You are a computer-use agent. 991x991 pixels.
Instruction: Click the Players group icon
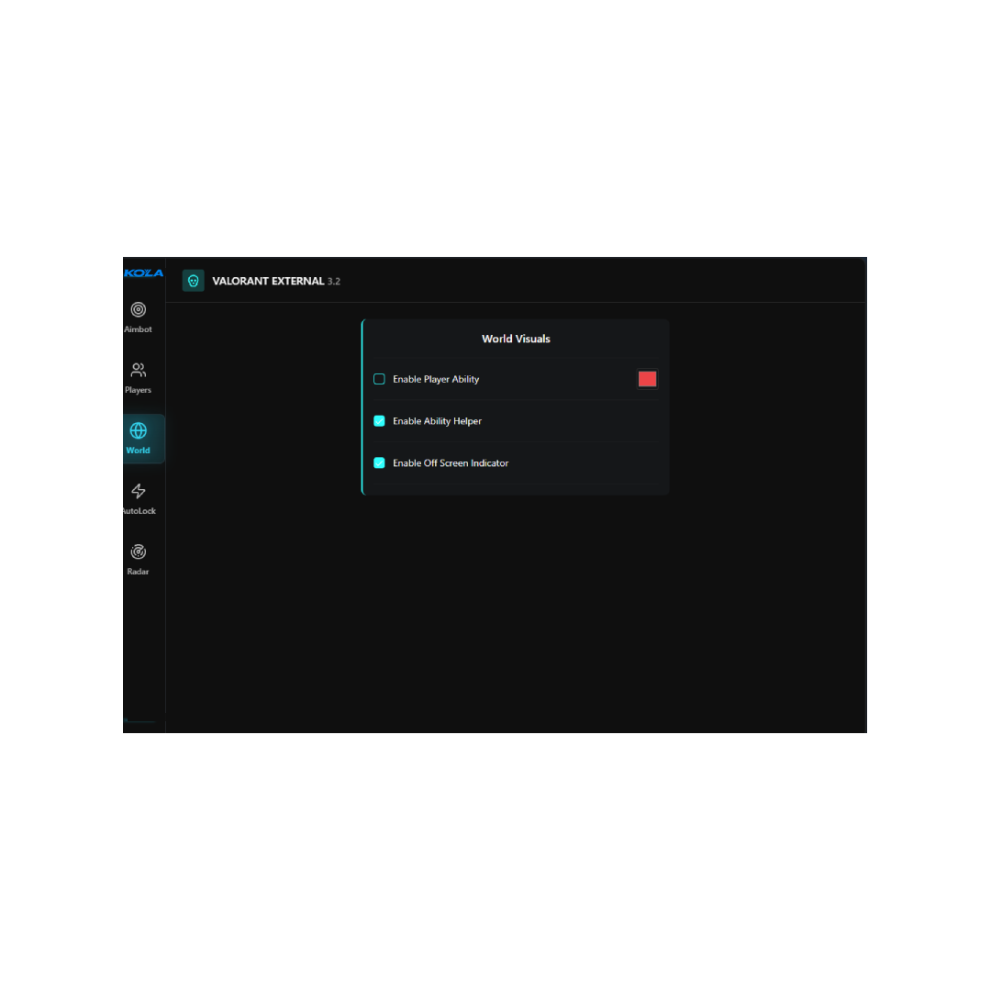139,369
